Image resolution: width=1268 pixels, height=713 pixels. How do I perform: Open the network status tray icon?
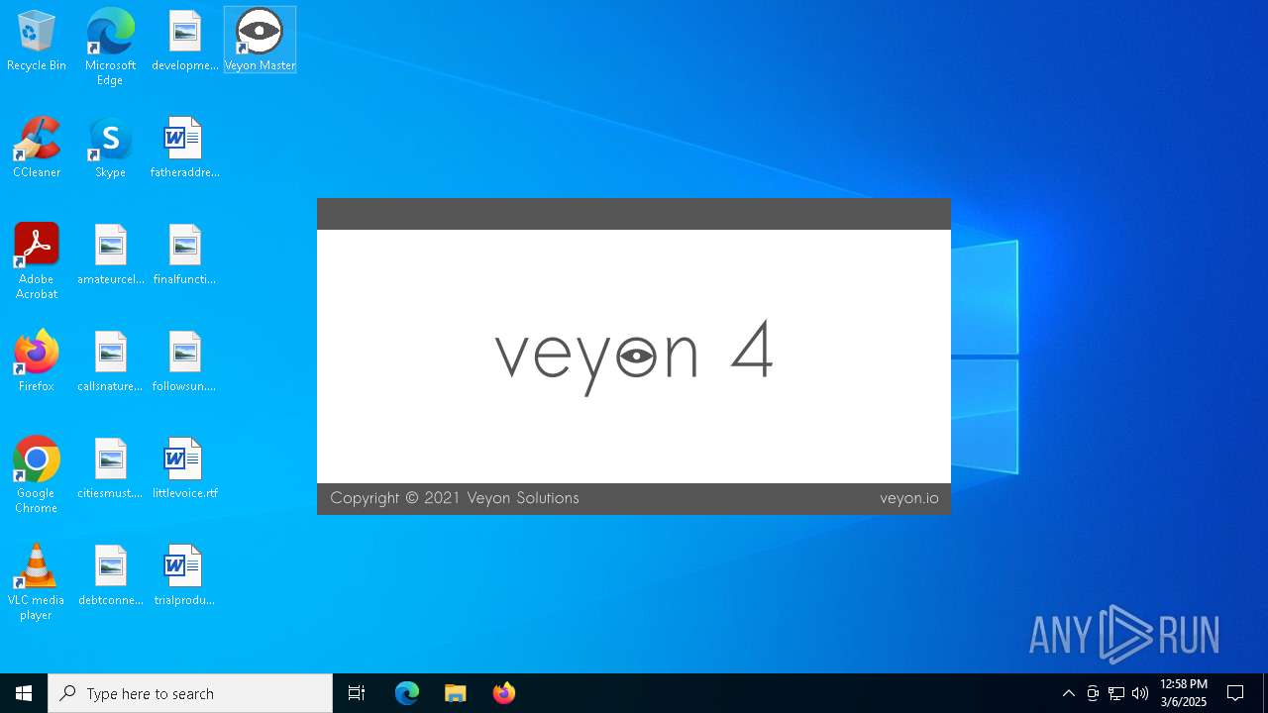(x=1116, y=693)
